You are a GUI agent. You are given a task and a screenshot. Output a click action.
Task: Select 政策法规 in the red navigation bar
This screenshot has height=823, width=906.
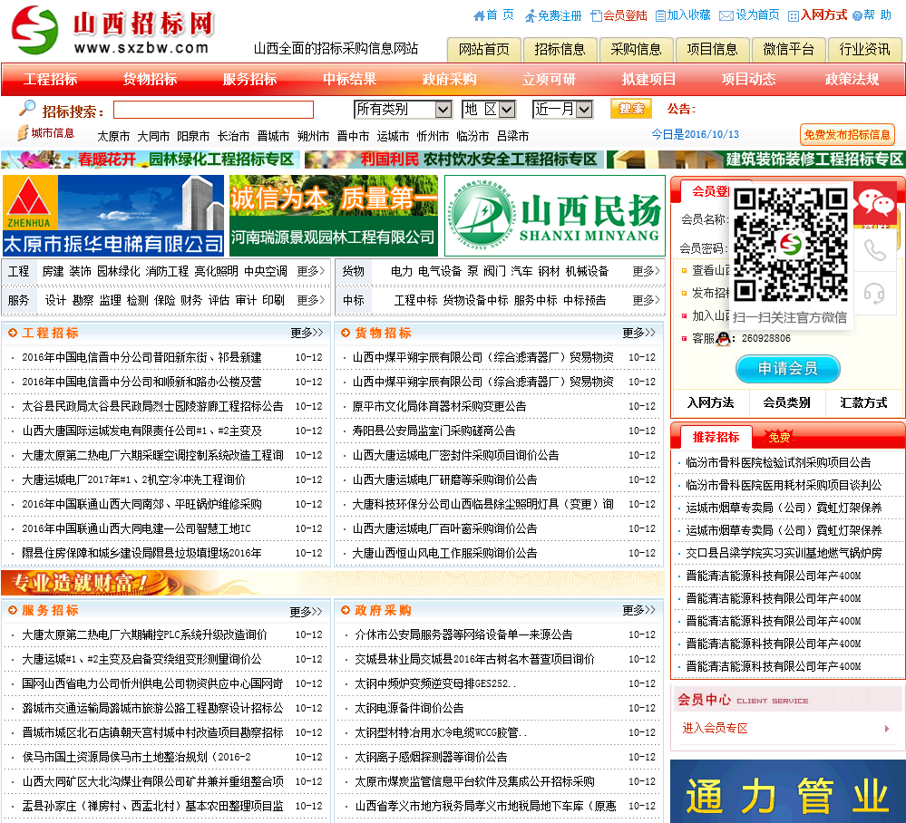click(852, 79)
